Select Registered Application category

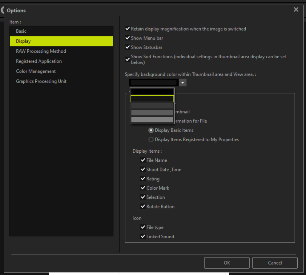39,61
